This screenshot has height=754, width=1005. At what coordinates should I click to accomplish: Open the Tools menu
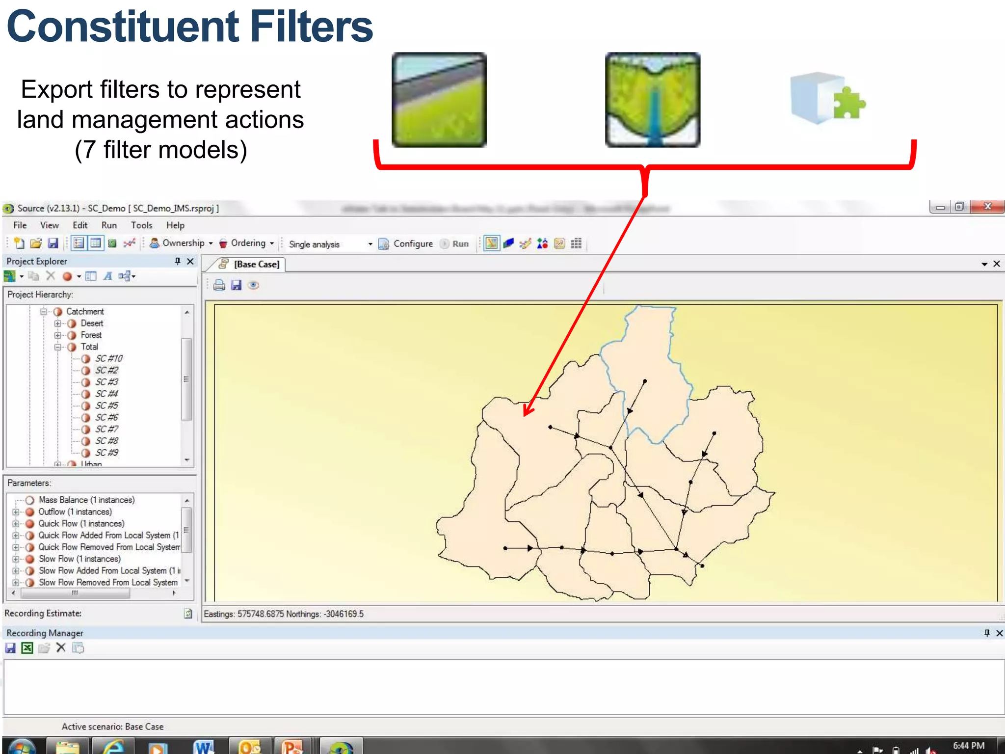(141, 225)
